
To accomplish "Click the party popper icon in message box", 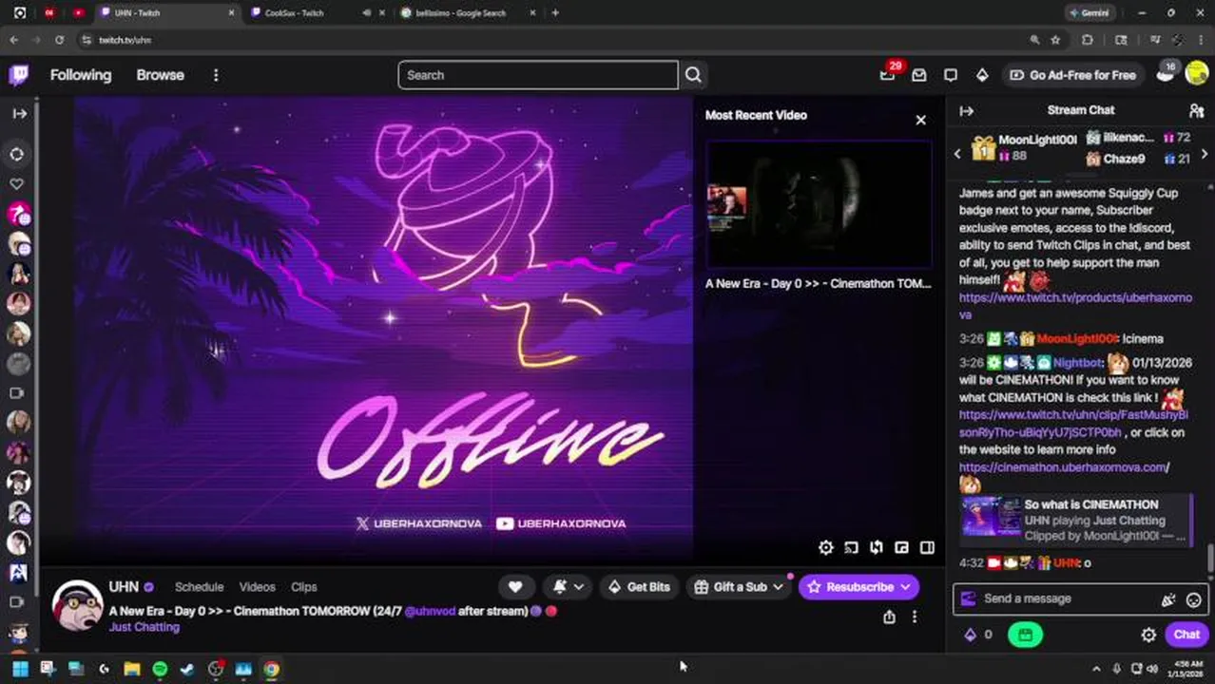I will [1168, 599].
